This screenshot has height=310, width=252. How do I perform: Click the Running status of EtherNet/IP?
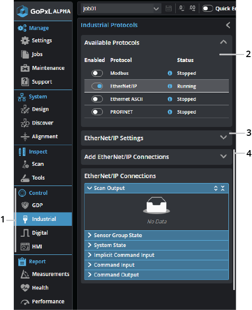(x=187, y=86)
